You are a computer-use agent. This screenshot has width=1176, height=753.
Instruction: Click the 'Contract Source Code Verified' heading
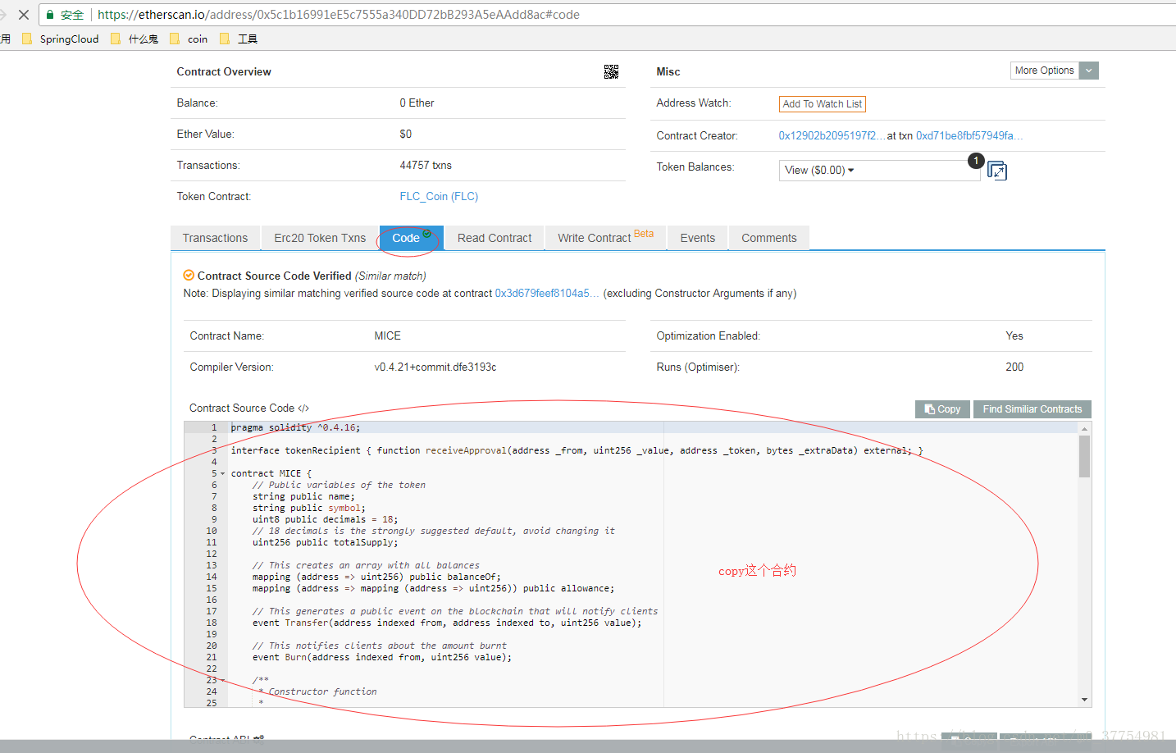click(274, 276)
